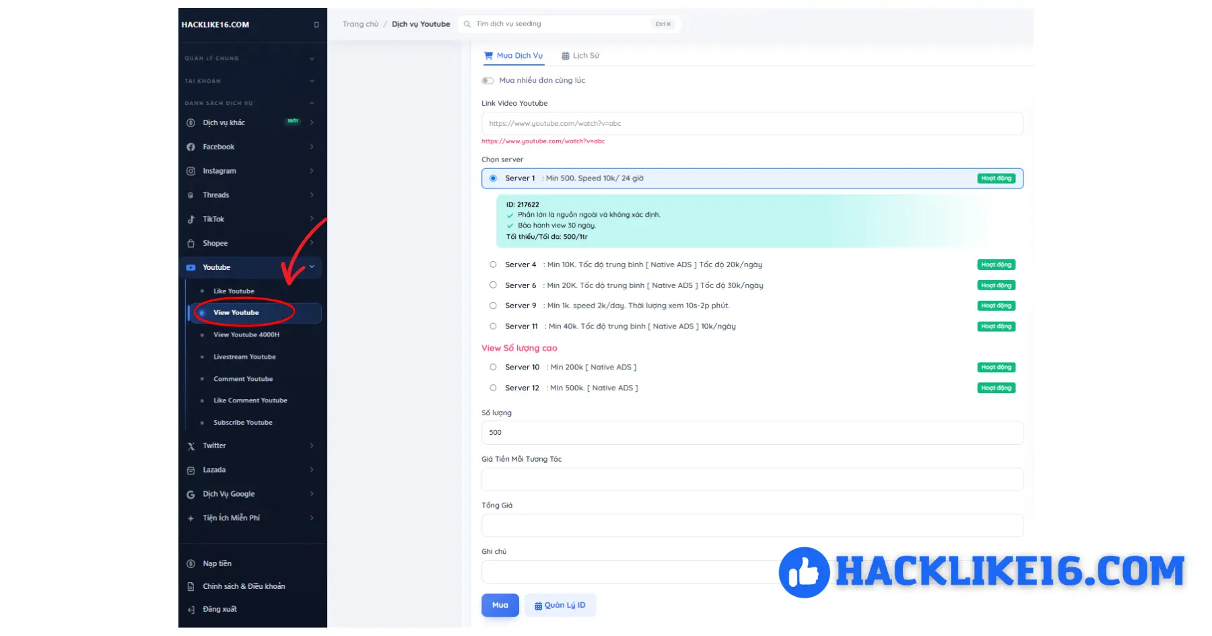Click the Tổng Giá field
Image resolution: width=1212 pixels, height=636 pixels.
click(x=752, y=526)
